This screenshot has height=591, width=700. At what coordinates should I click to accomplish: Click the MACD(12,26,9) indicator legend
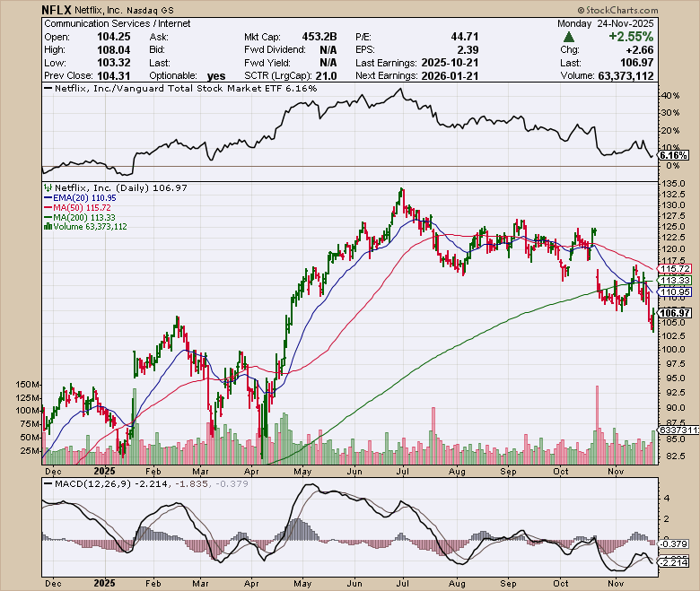coord(146,483)
